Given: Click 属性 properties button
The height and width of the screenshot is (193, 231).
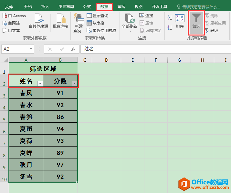Looking at the screenshot, I should (146, 23).
